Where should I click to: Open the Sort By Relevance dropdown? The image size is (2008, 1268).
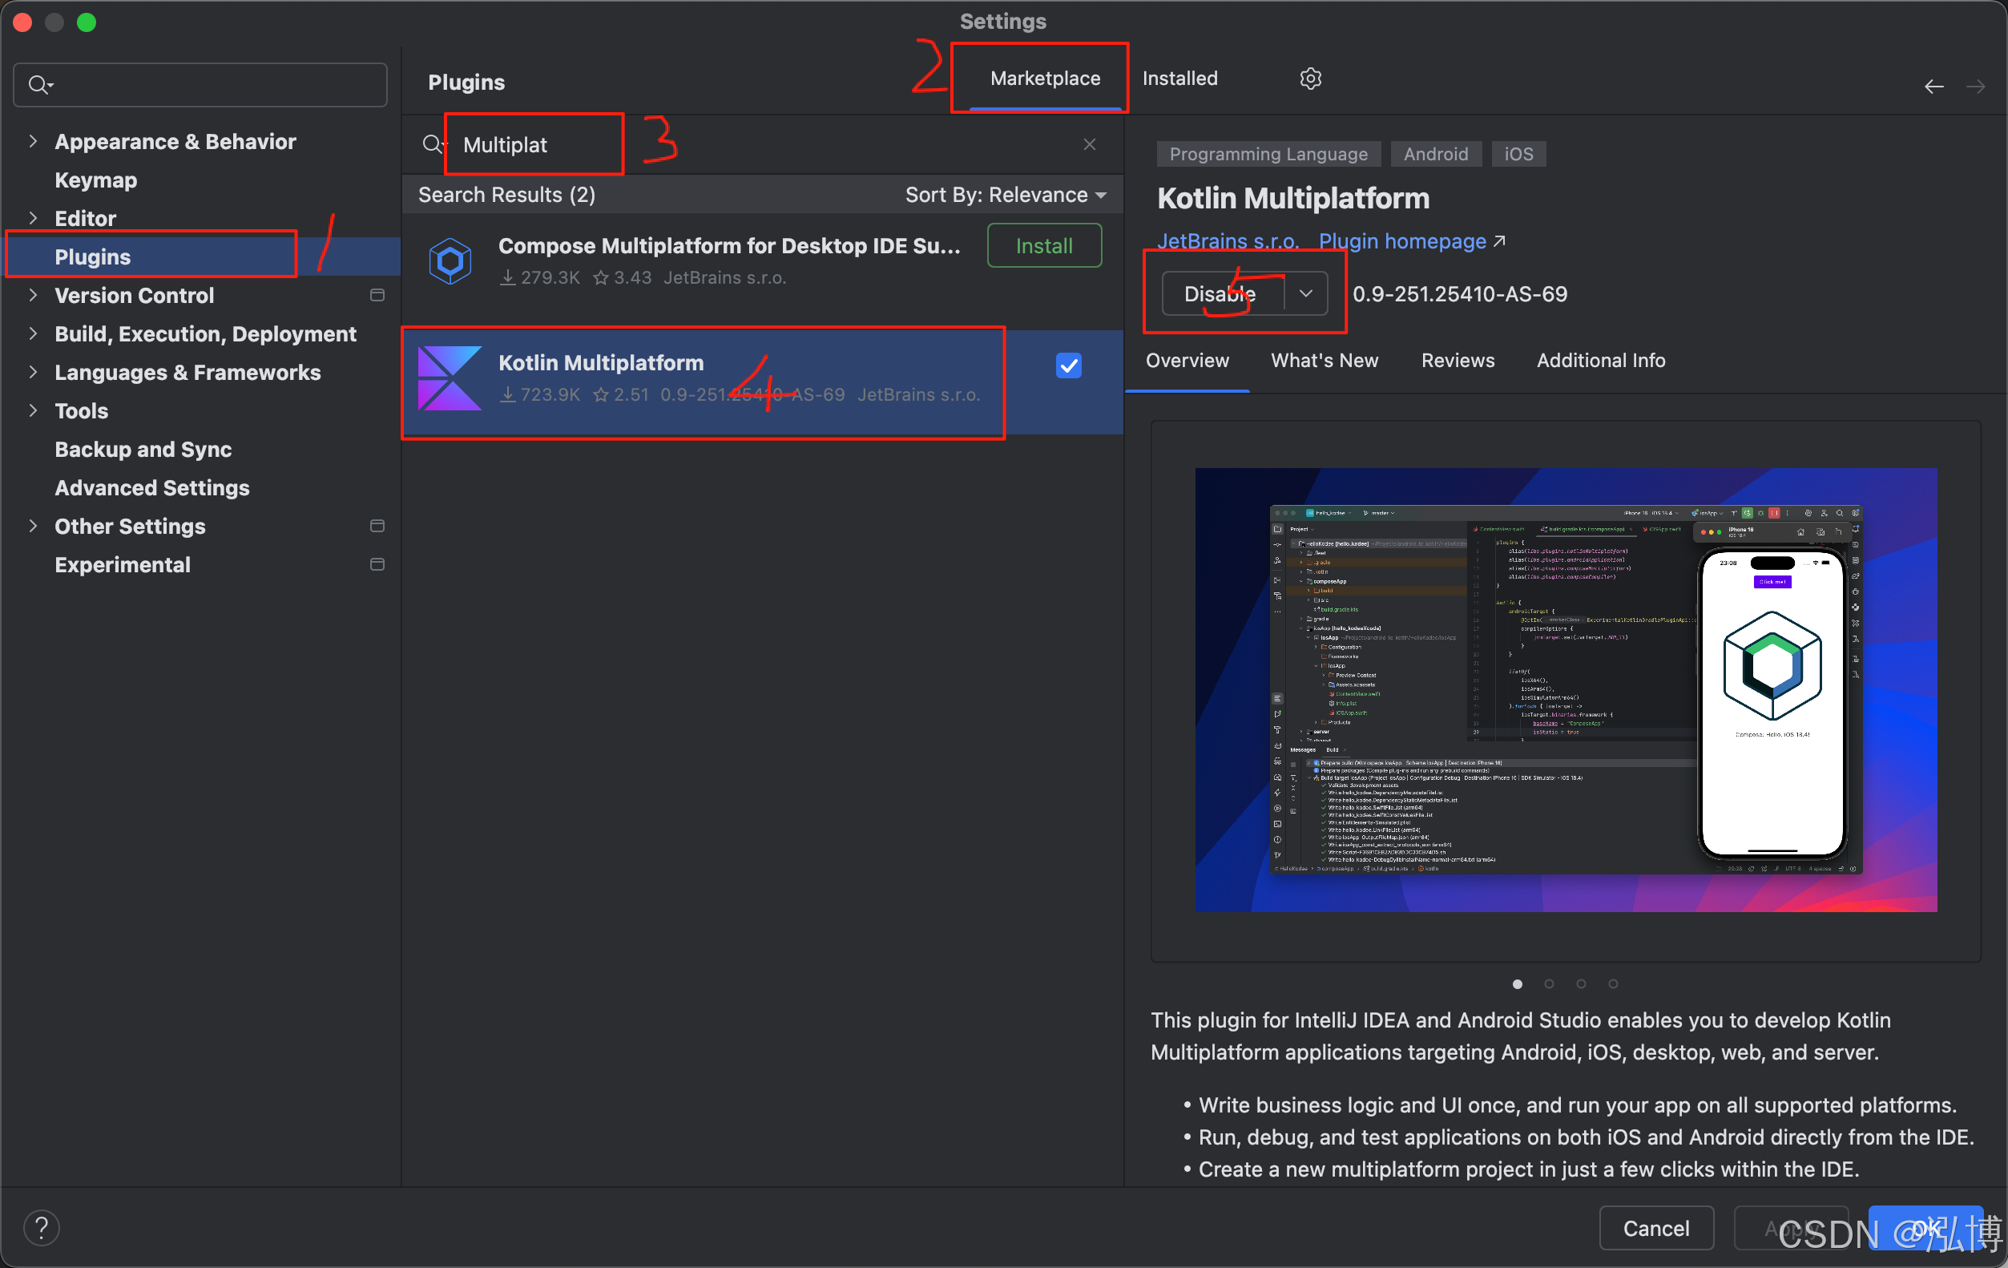tap(1006, 196)
